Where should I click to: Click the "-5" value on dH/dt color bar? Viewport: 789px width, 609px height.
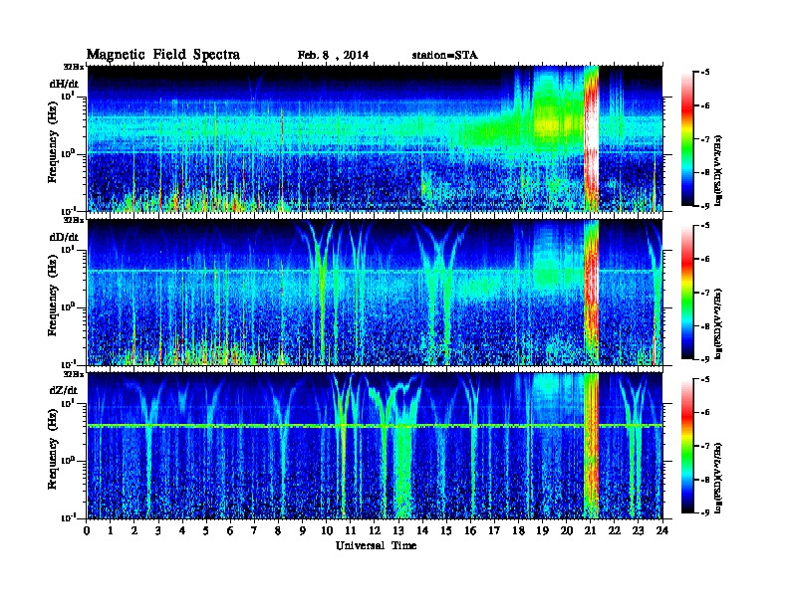705,72
